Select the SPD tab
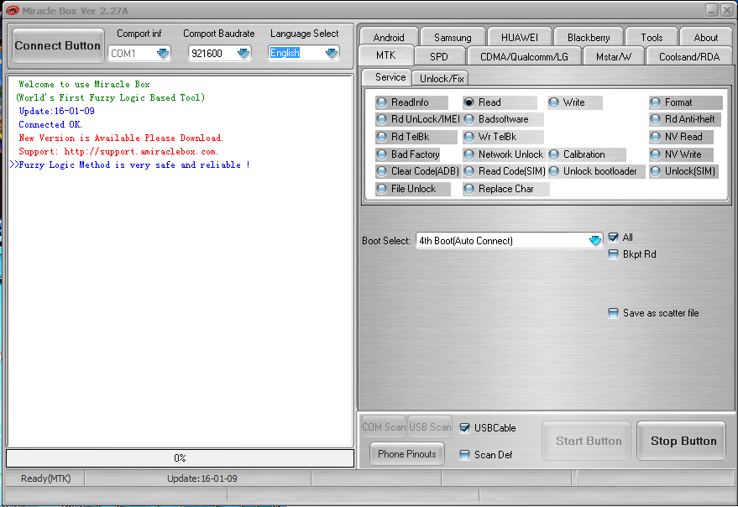Screen dimensions: 738x507 pyautogui.click(x=438, y=56)
